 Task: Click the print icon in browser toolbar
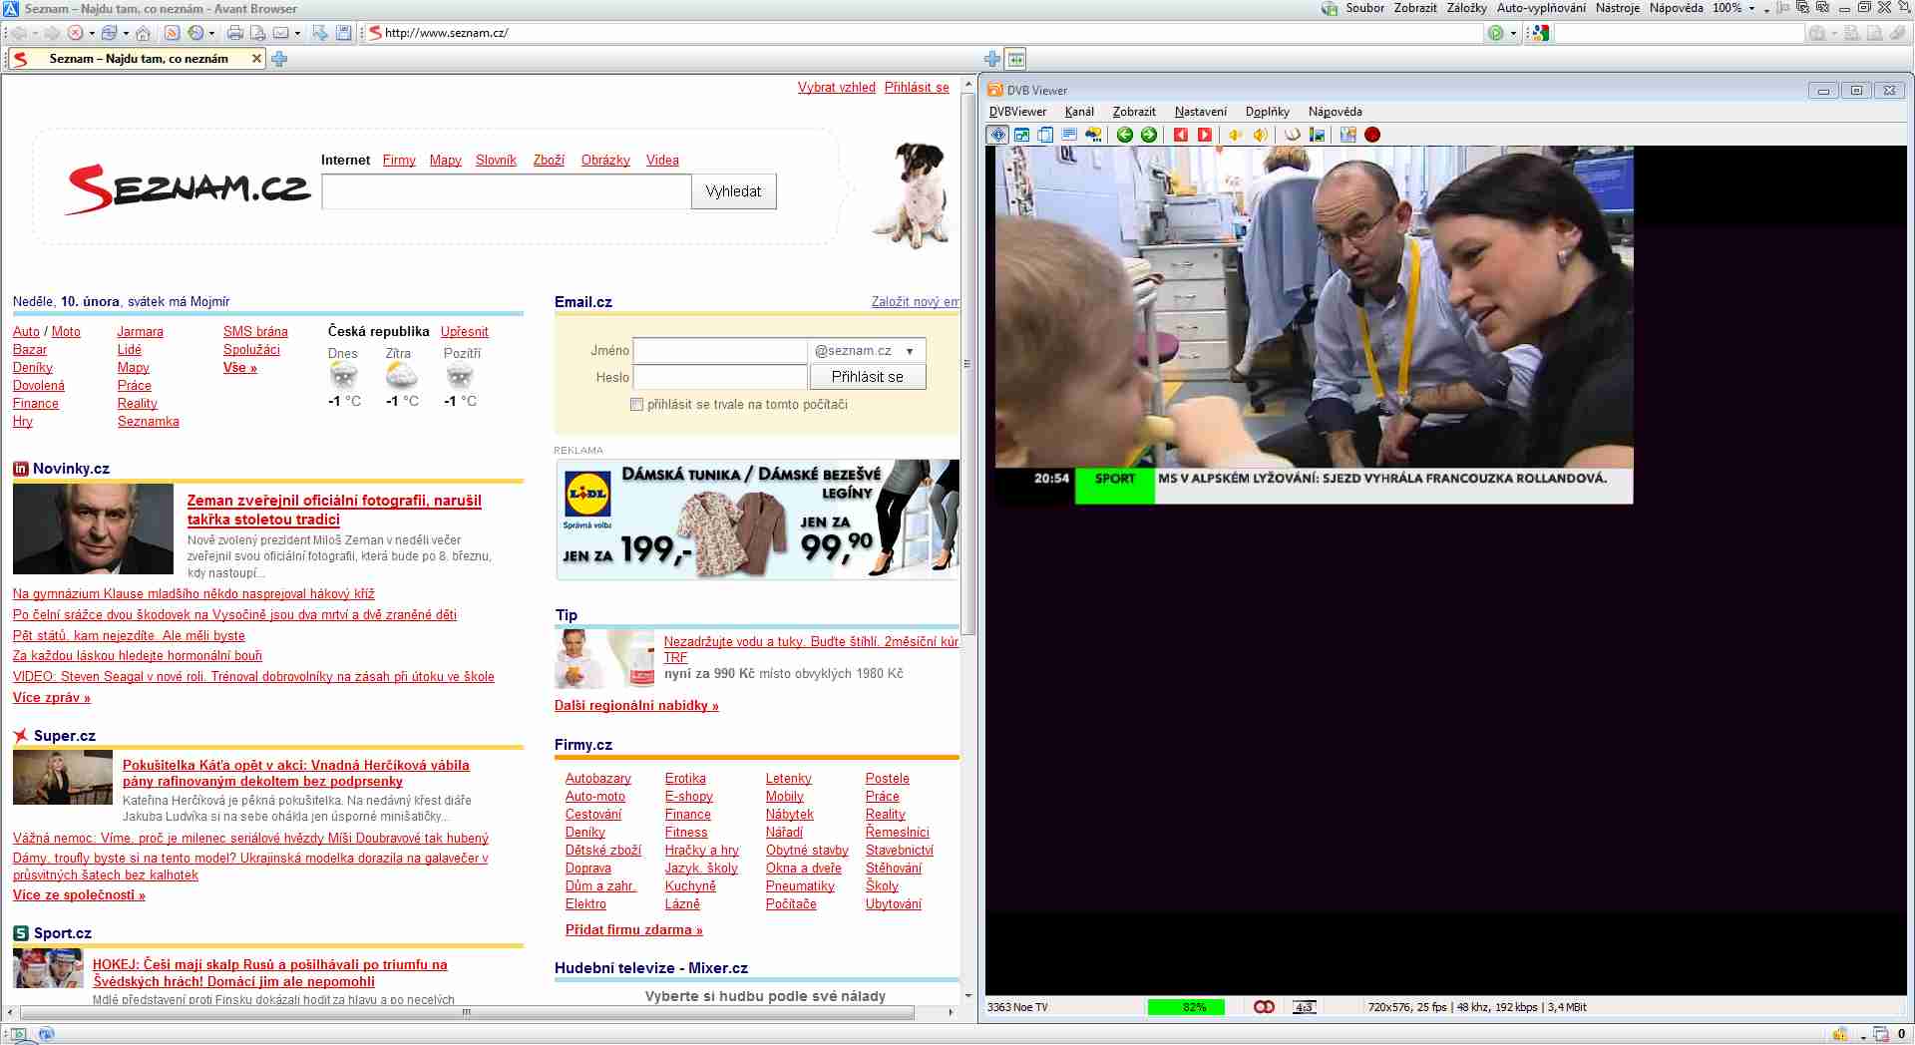click(235, 33)
